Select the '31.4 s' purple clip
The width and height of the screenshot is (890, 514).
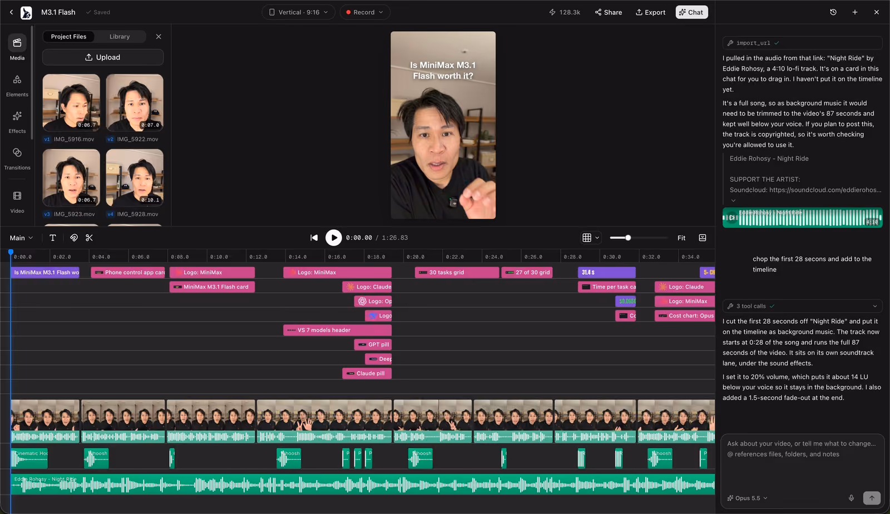606,273
